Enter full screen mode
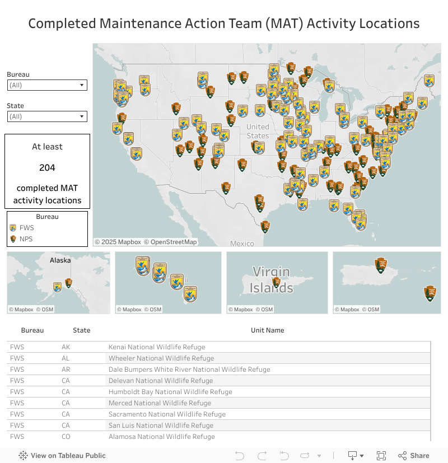Viewport: 448px width, 463px height. pos(381,456)
